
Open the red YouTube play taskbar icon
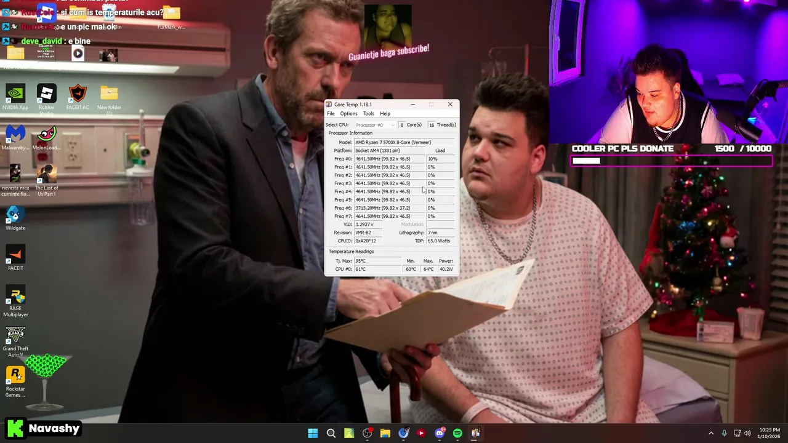(421, 433)
